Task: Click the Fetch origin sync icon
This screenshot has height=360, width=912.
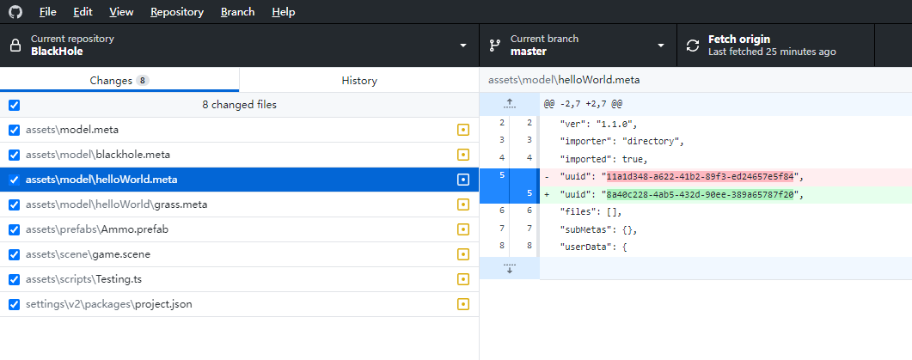Action: tap(693, 46)
